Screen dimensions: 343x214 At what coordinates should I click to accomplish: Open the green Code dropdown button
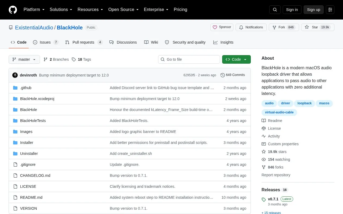pos(236,59)
